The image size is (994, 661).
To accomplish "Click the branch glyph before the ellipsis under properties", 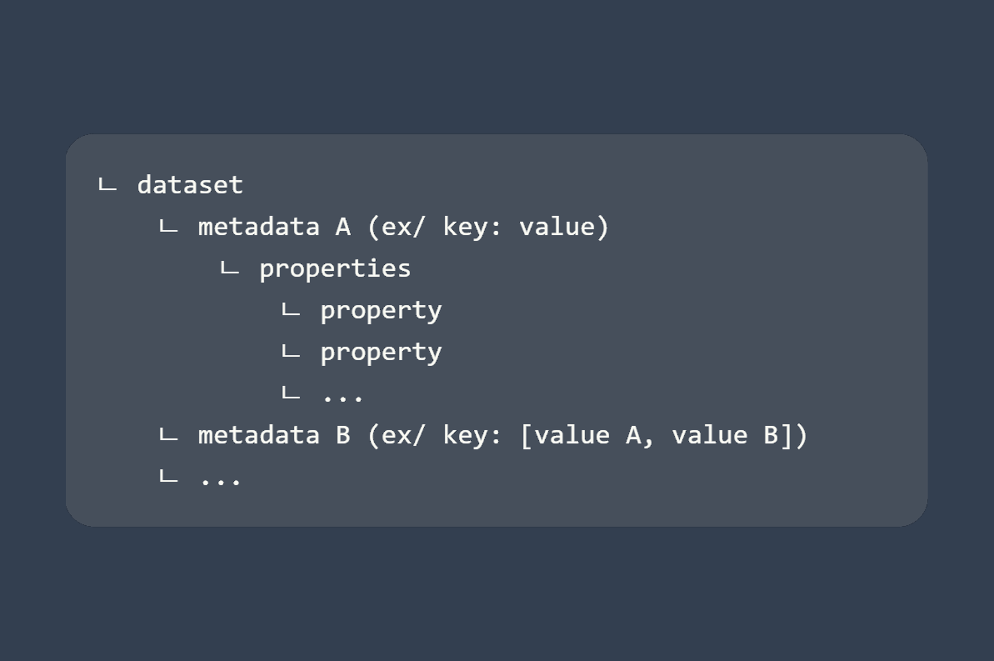I will click(291, 394).
